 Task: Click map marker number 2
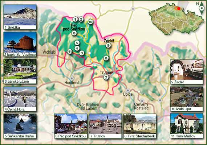(x=81, y=20)
